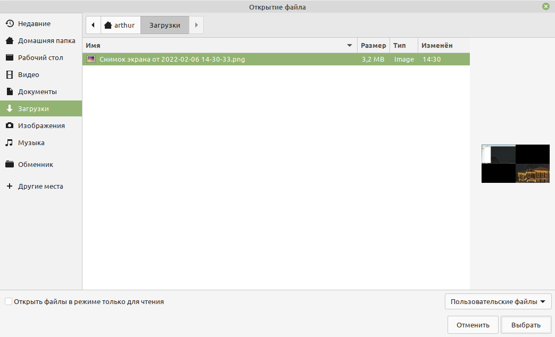Screen dimensions: 555x337
Task: Select the Downloads path bar segment
Action: 164,25
